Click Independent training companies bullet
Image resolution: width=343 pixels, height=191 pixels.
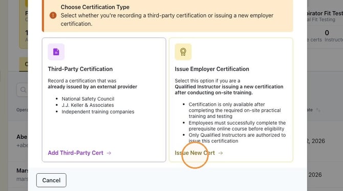point(98,111)
